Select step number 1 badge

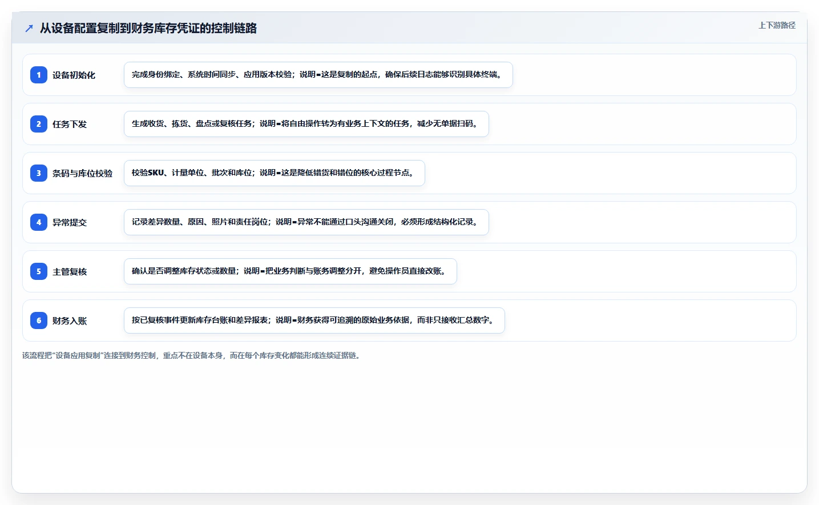point(39,75)
